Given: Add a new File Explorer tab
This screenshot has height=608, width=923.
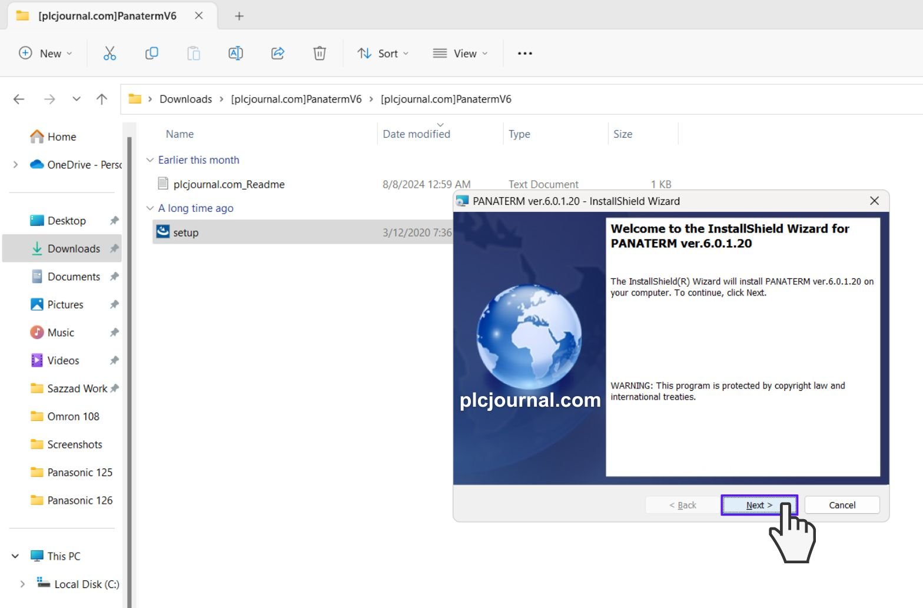Looking at the screenshot, I should [239, 16].
